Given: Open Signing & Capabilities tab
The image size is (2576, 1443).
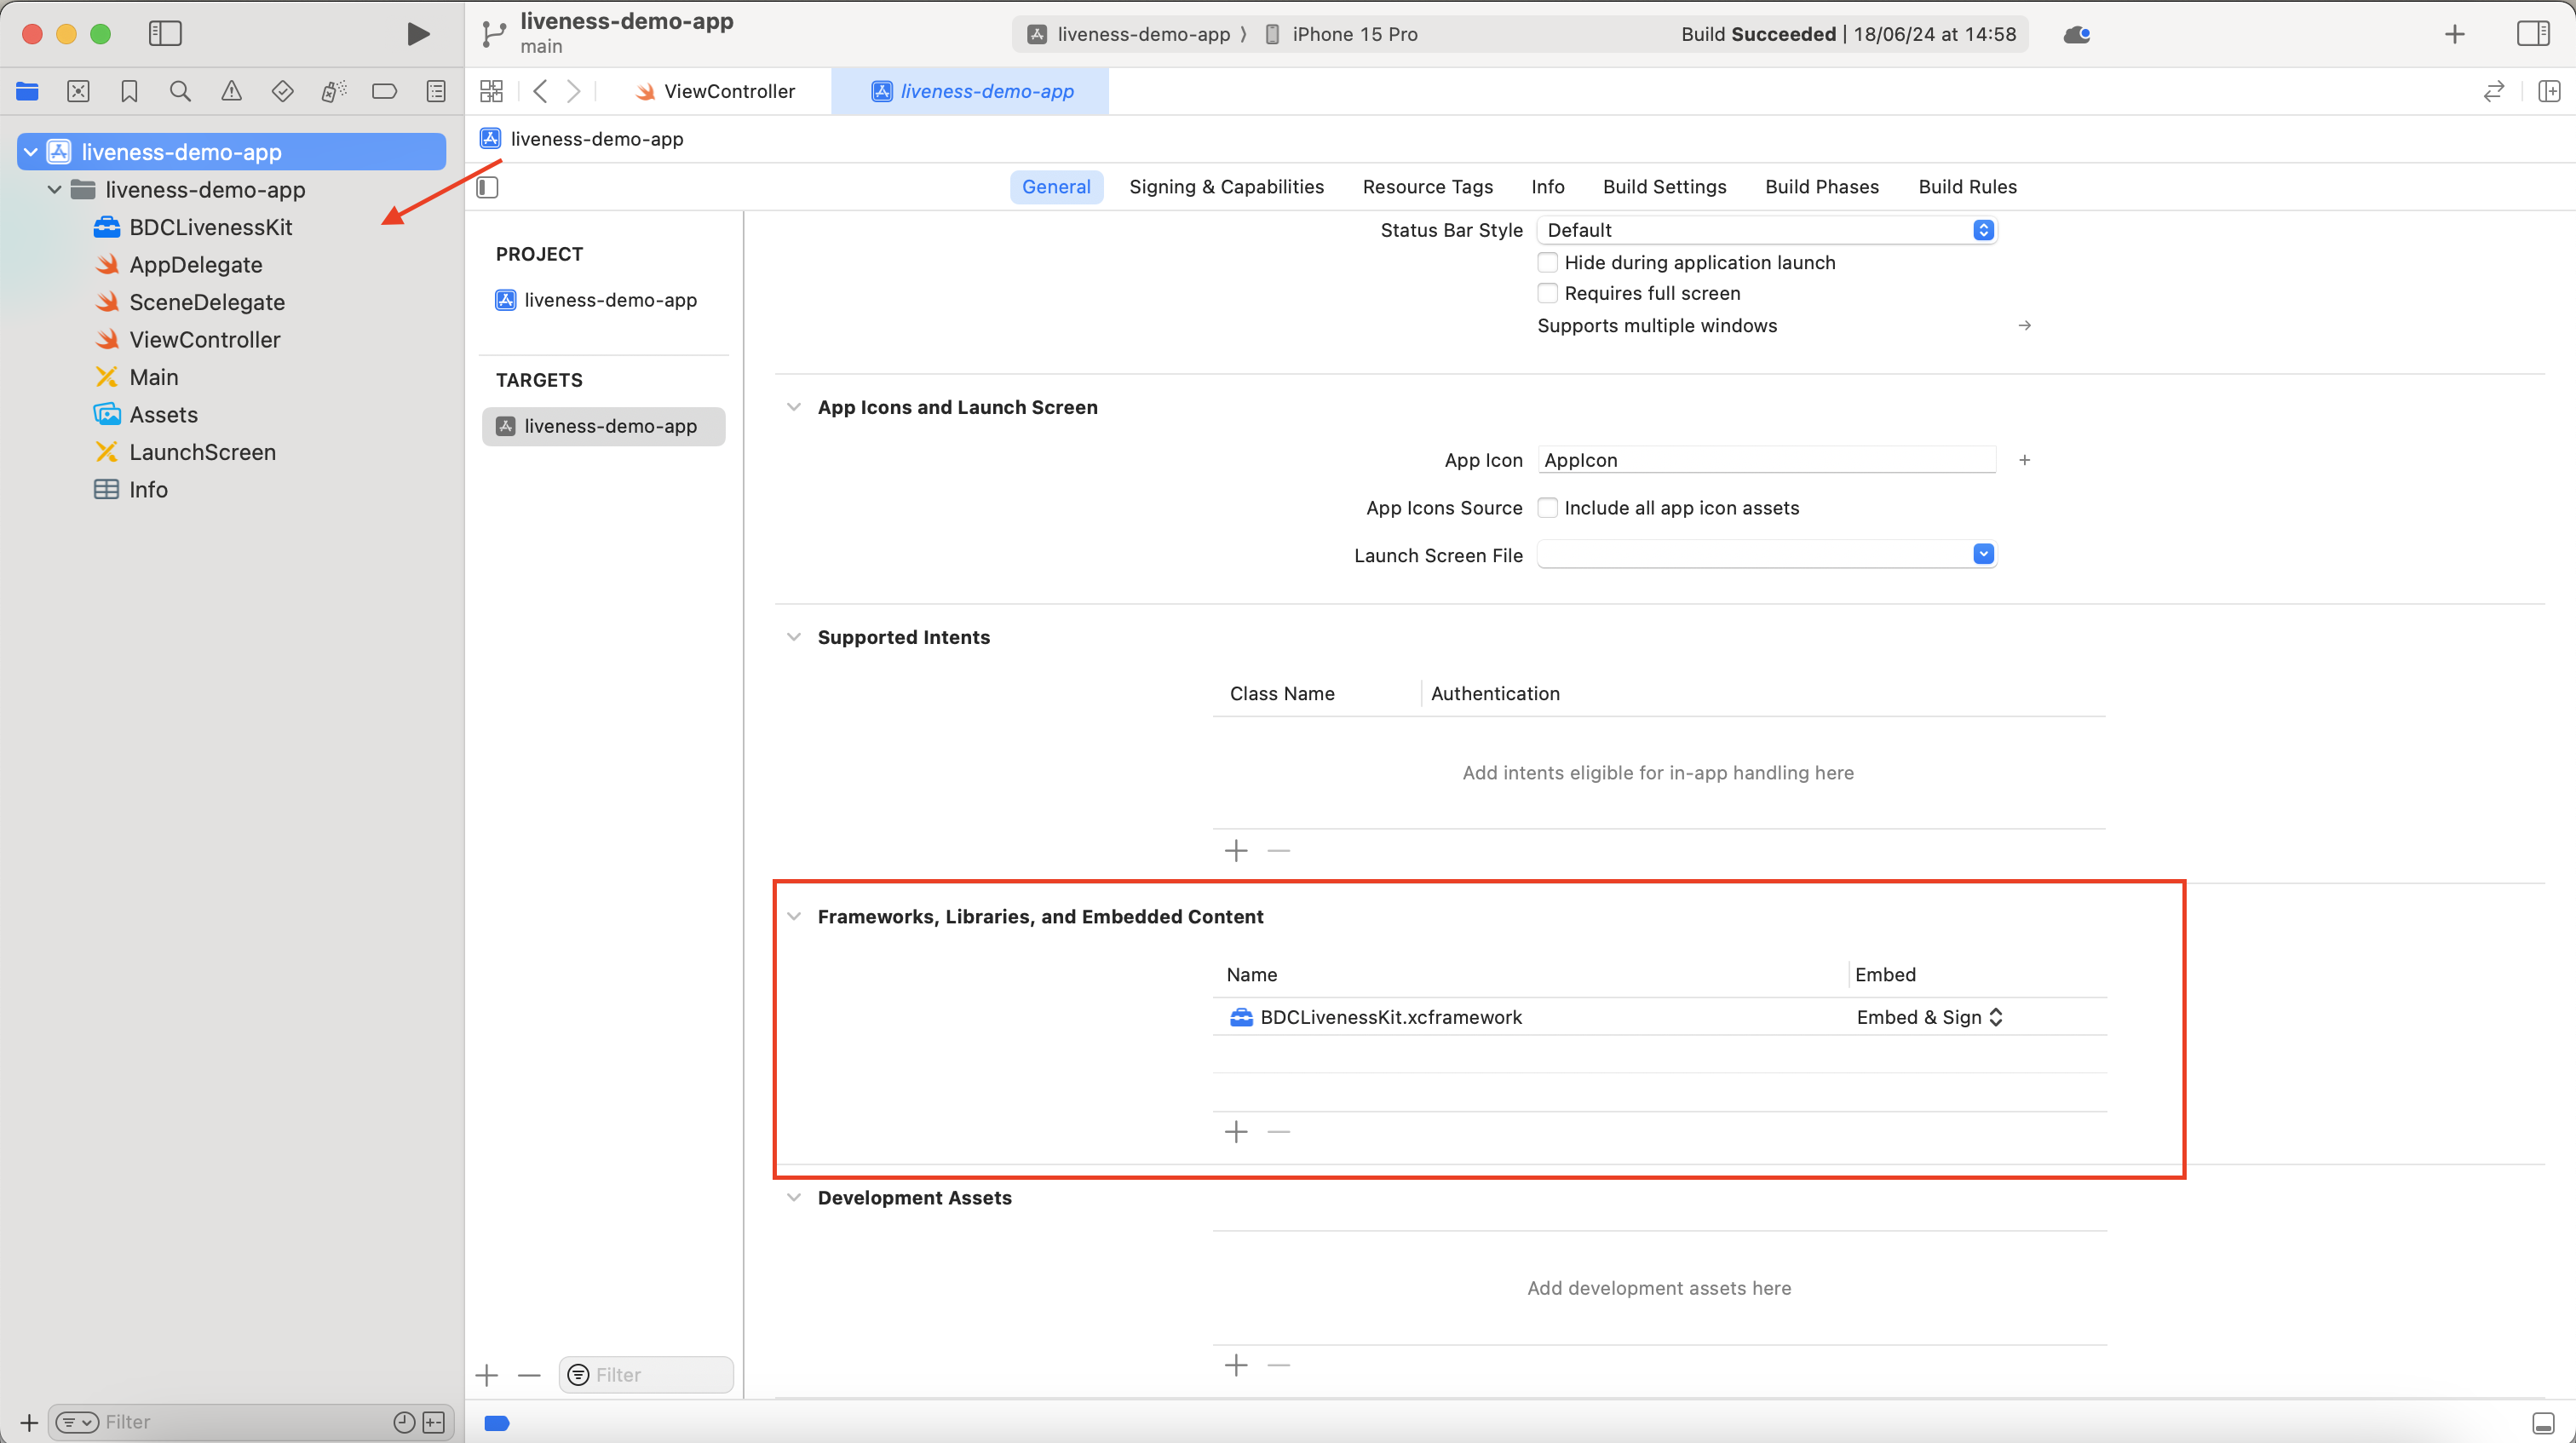Looking at the screenshot, I should click(1226, 187).
